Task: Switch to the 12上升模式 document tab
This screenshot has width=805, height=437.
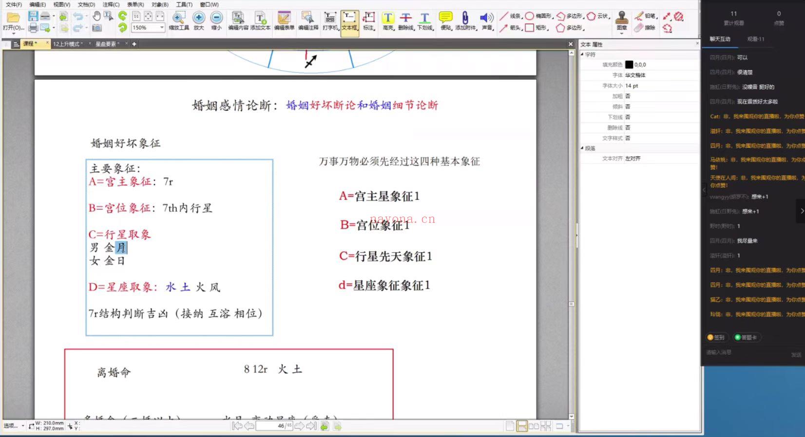Action: tap(67, 44)
